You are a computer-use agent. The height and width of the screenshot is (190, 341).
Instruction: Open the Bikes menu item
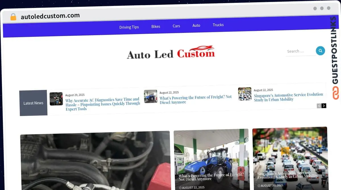point(156,26)
